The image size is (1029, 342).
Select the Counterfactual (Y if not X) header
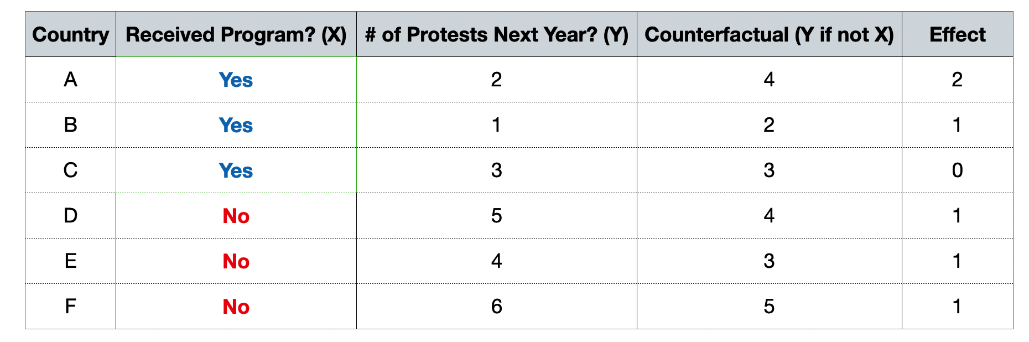[769, 34]
